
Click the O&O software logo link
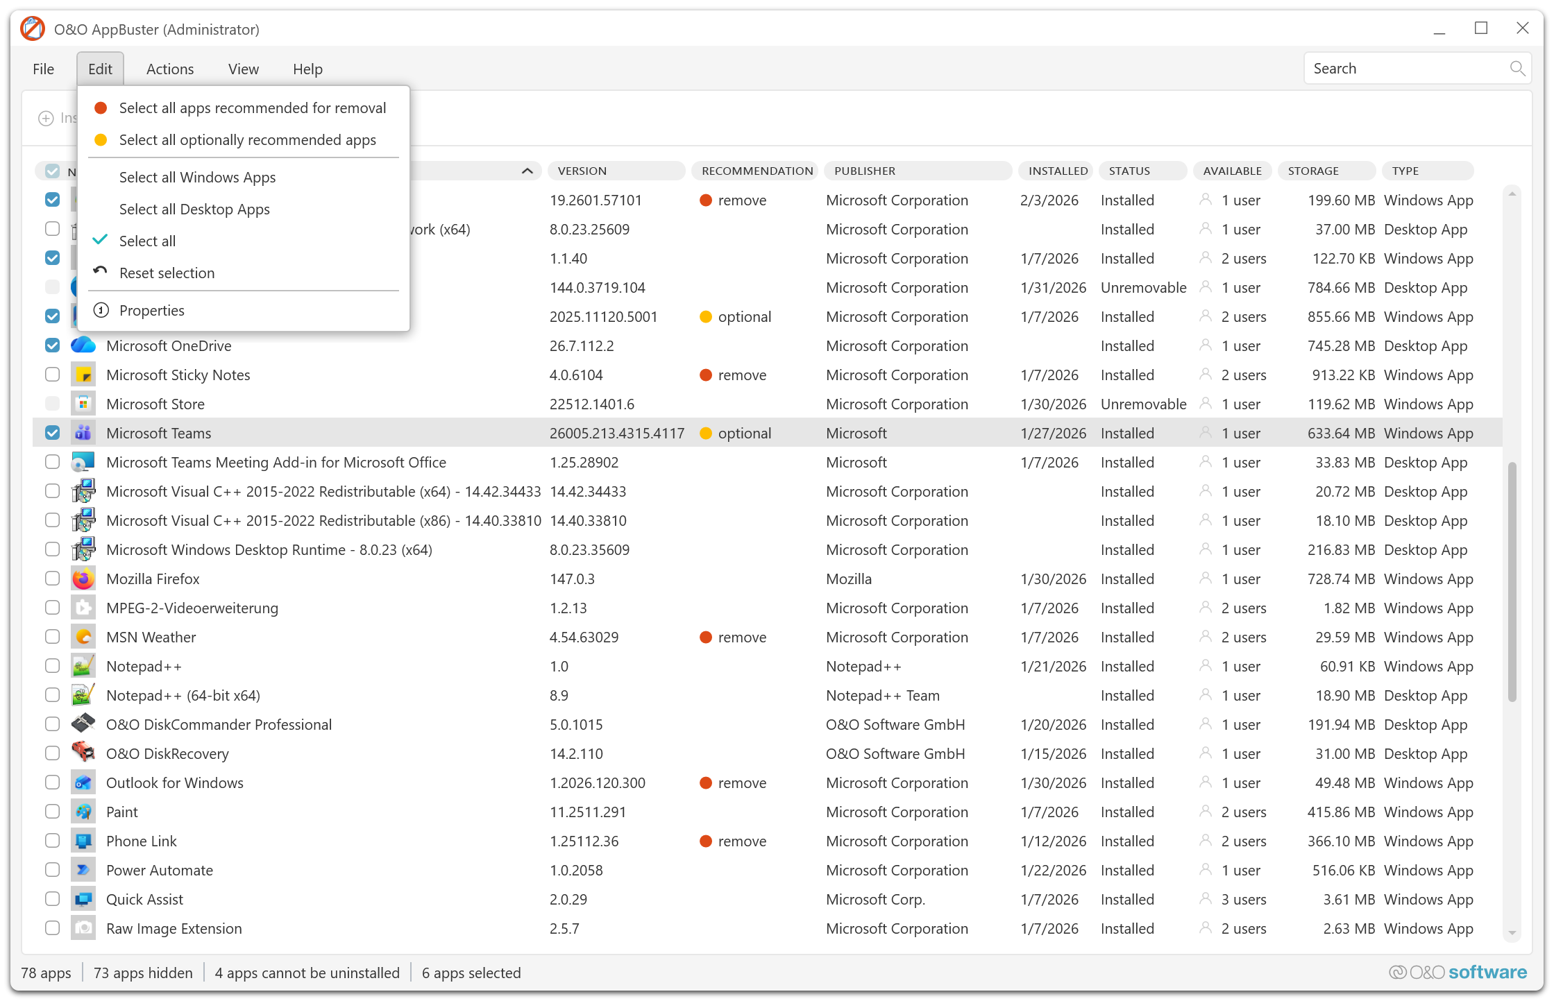pyautogui.click(x=1458, y=973)
